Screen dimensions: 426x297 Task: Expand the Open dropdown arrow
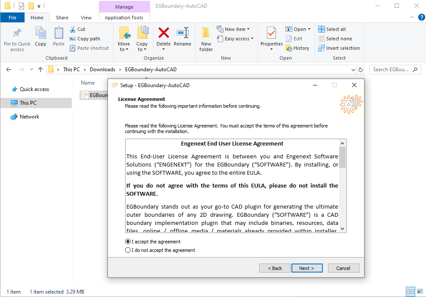point(309,29)
